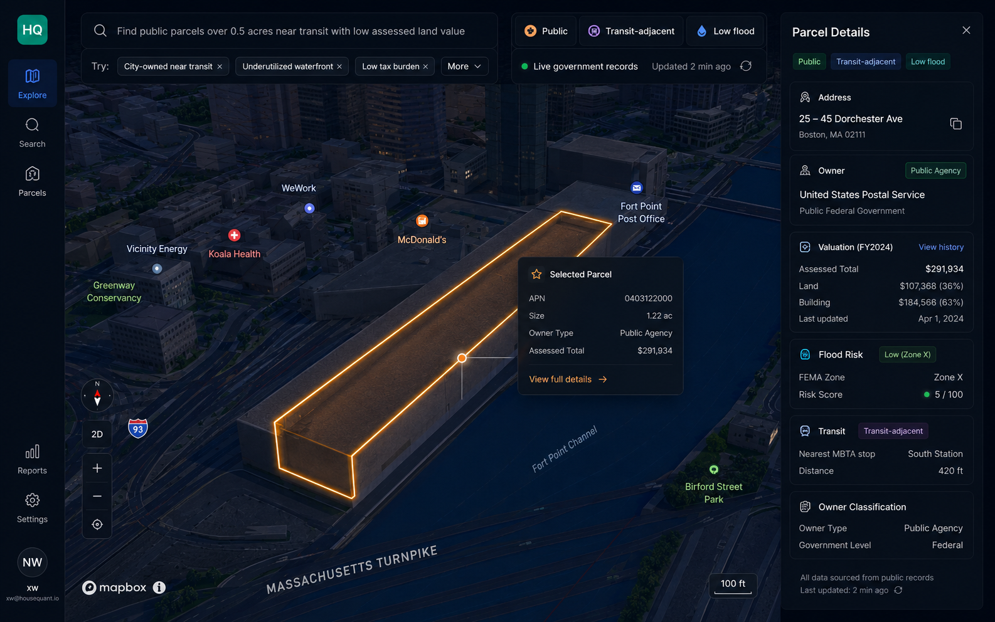Screen dimensions: 995x622
Task: Click the Risk Score 5 / 100 value
Action: [949, 394]
